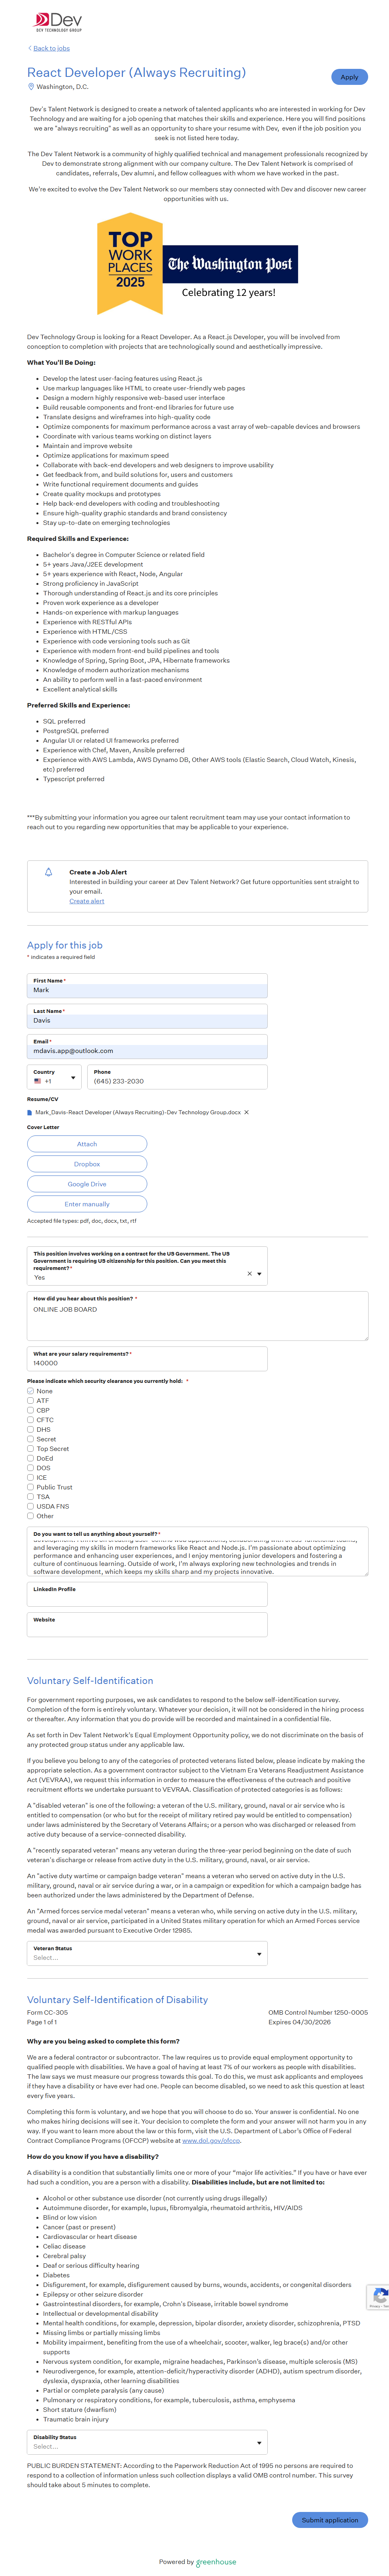Image resolution: width=389 pixels, height=2576 pixels.
Task: Click the Washington, D.C. location pin icon
Action: (31, 87)
